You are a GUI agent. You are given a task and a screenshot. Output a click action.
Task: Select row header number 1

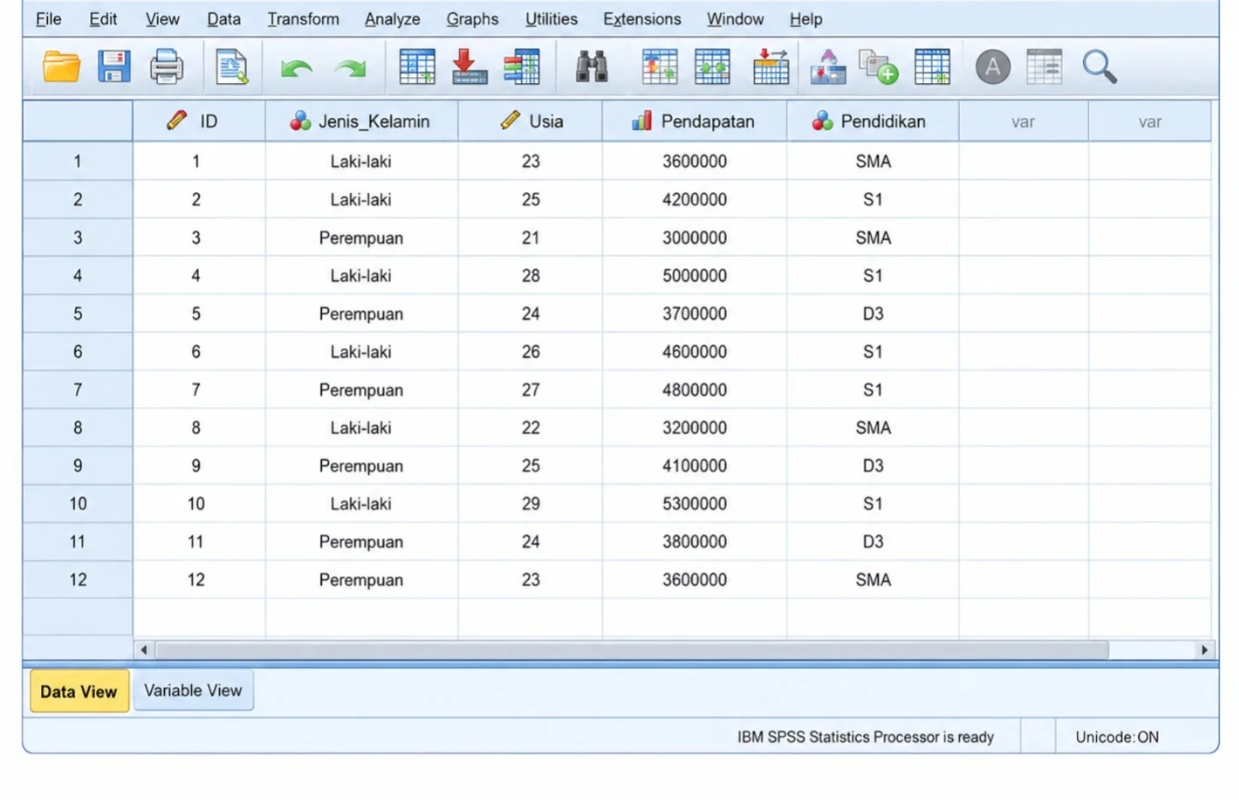[77, 161]
